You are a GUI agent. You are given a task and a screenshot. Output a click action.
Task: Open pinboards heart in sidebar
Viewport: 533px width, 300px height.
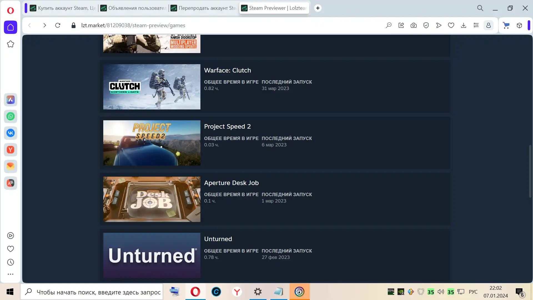point(11,249)
